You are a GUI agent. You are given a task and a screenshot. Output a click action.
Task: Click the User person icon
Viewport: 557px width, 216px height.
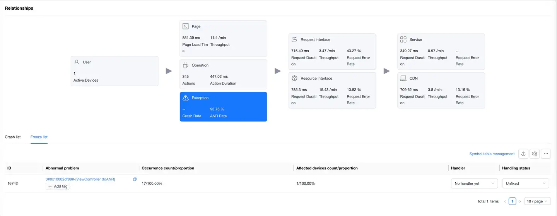pos(77,62)
